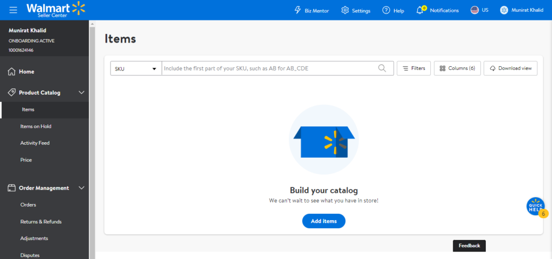Open Columns (6) selector
This screenshot has height=259, width=552.
(x=457, y=68)
